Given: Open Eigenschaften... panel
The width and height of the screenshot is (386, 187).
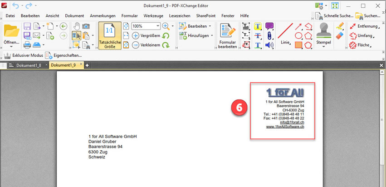Looking at the screenshot, I should [x=63, y=55].
